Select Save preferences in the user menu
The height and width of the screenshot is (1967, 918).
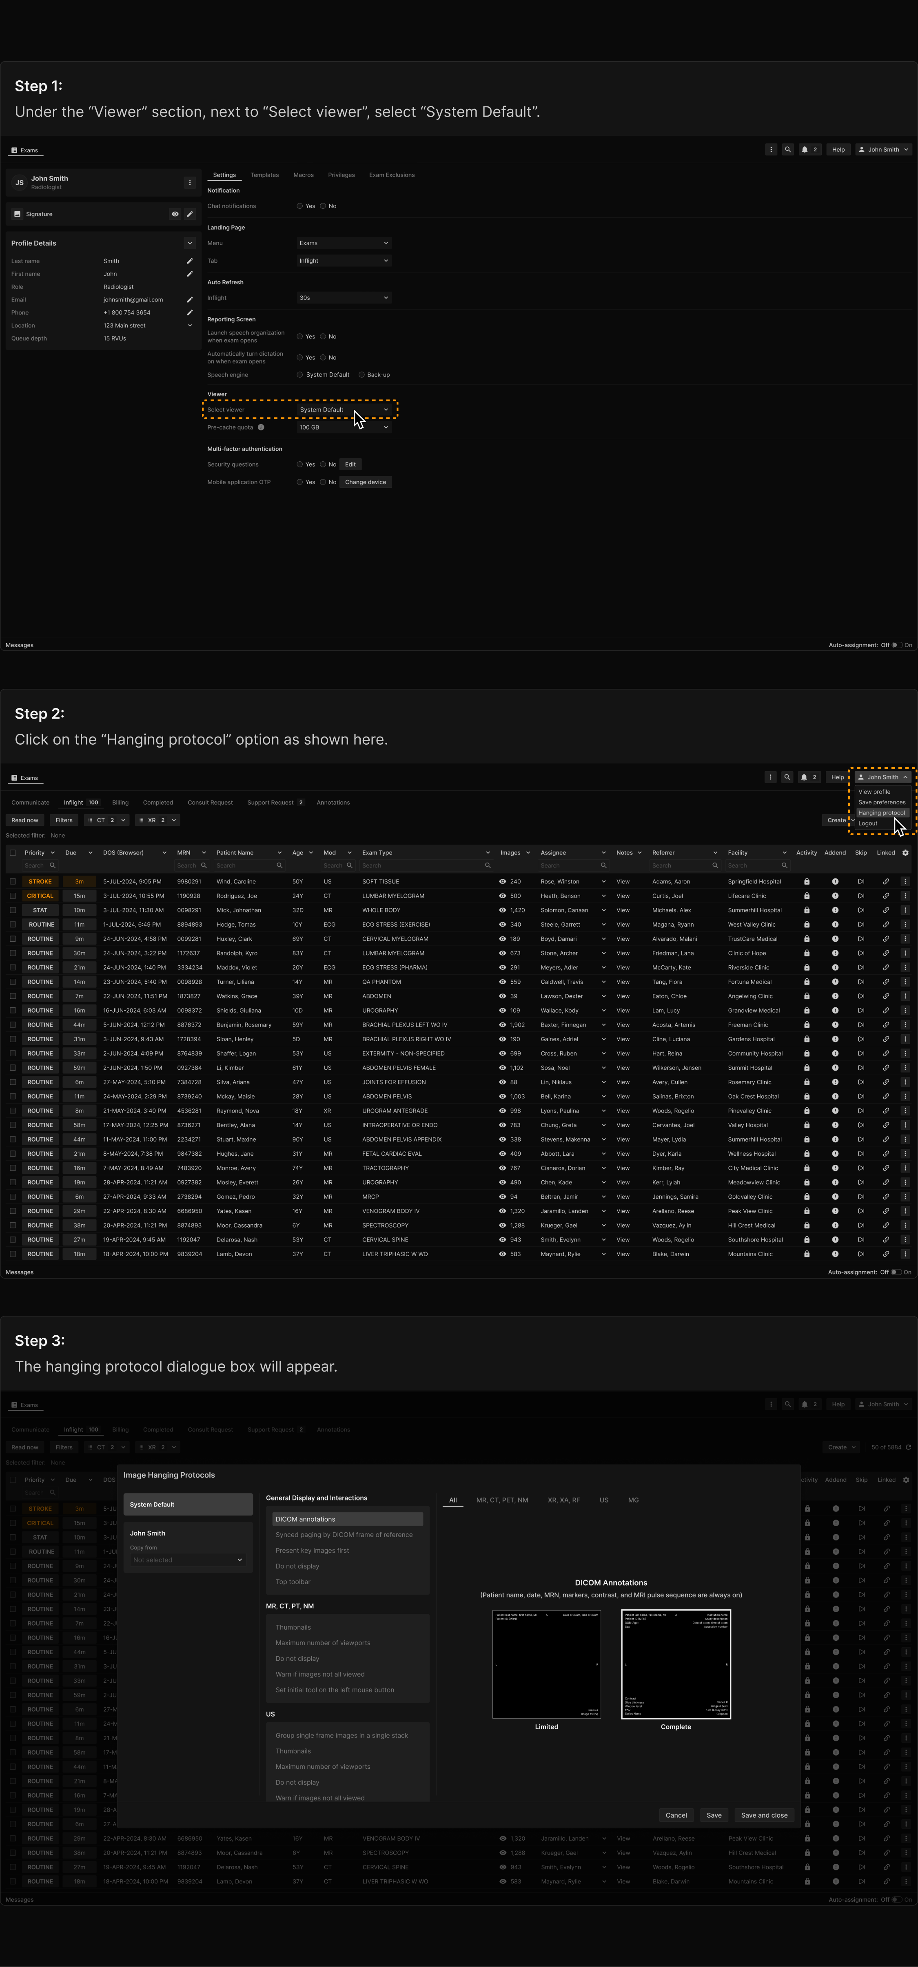click(882, 803)
